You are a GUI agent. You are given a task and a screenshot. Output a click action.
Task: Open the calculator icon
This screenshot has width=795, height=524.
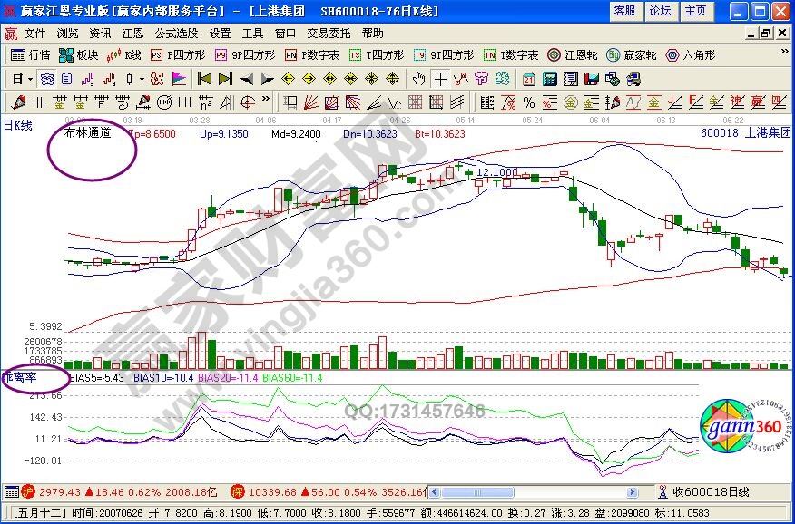(x=550, y=79)
